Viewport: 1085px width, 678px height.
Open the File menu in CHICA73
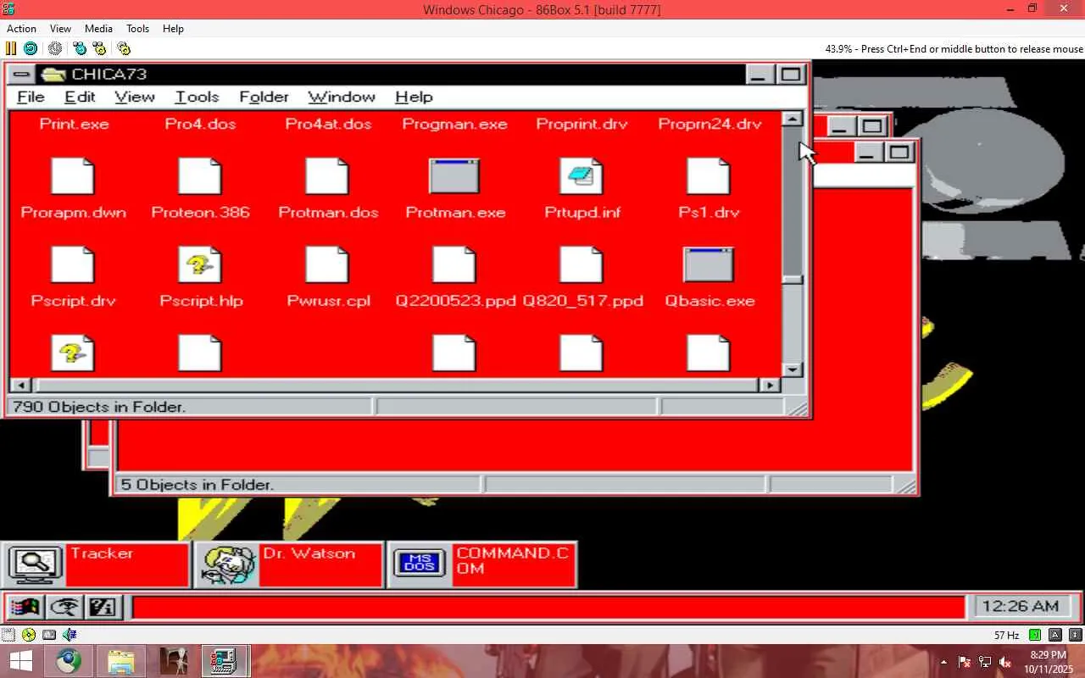point(31,97)
